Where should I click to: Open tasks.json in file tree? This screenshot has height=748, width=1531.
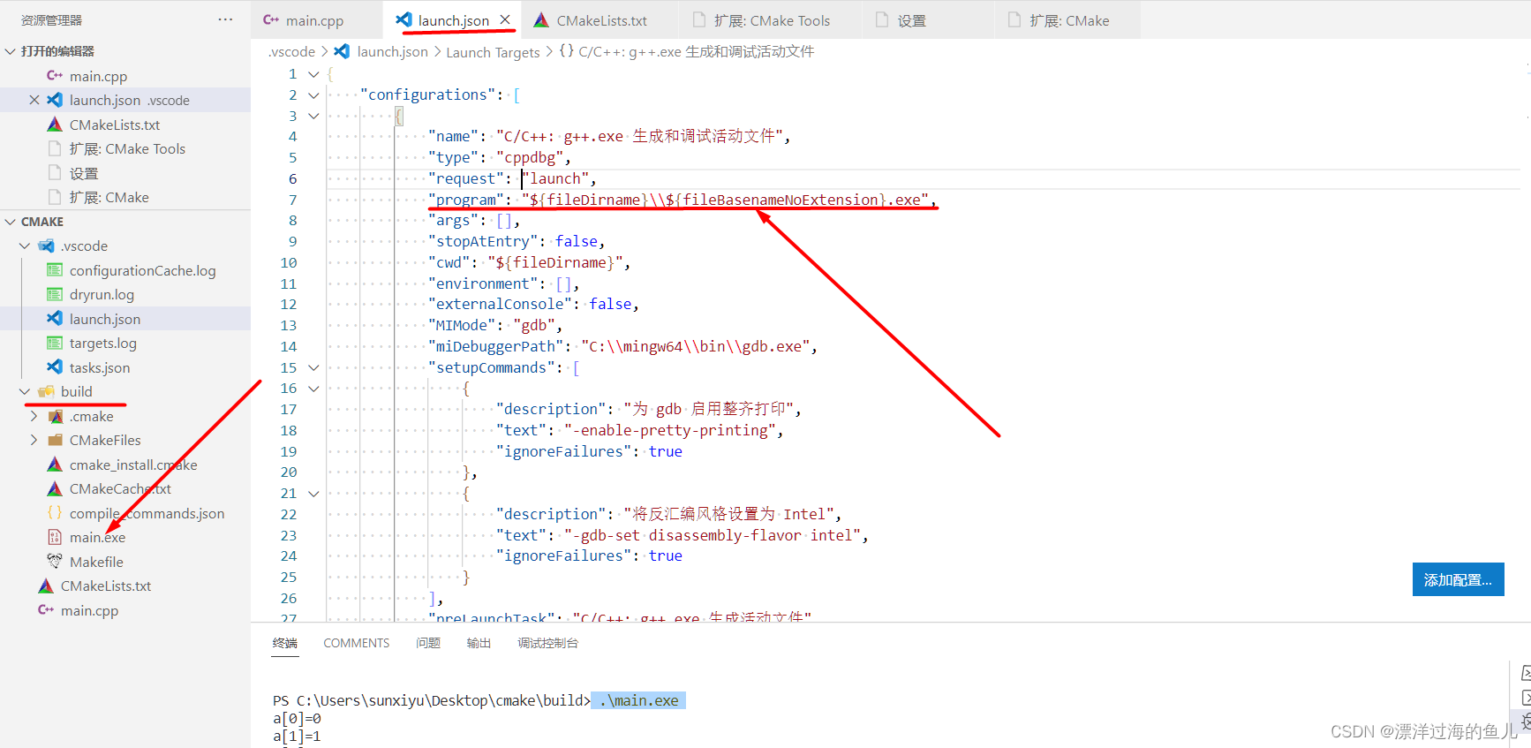pos(125,367)
